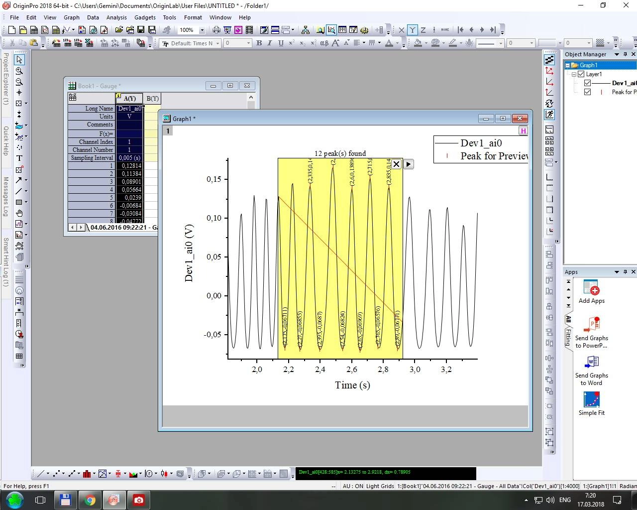
Task: Click the Open file folder icon
Action: [x=119, y=30]
